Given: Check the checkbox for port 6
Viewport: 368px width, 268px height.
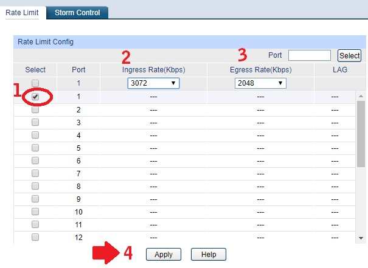Looking at the screenshot, I should [35, 160].
